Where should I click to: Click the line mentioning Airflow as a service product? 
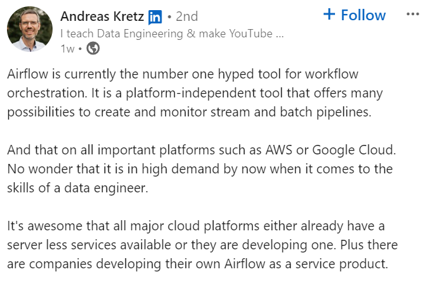coord(198,263)
